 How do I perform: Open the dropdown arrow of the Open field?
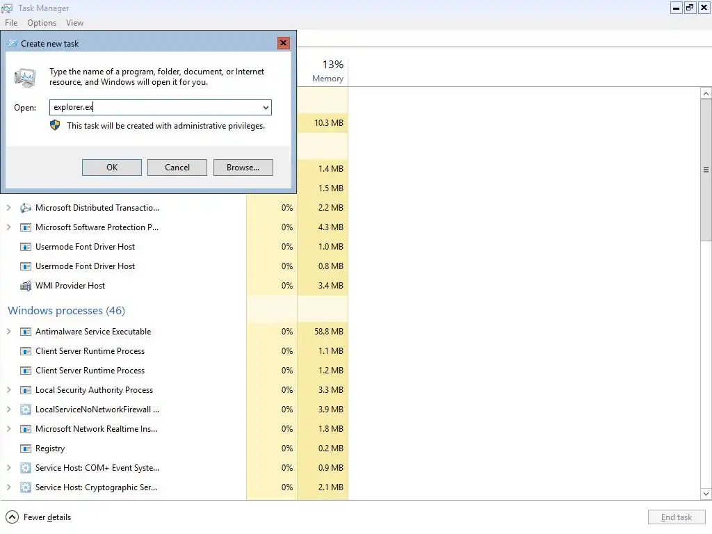[x=266, y=108]
